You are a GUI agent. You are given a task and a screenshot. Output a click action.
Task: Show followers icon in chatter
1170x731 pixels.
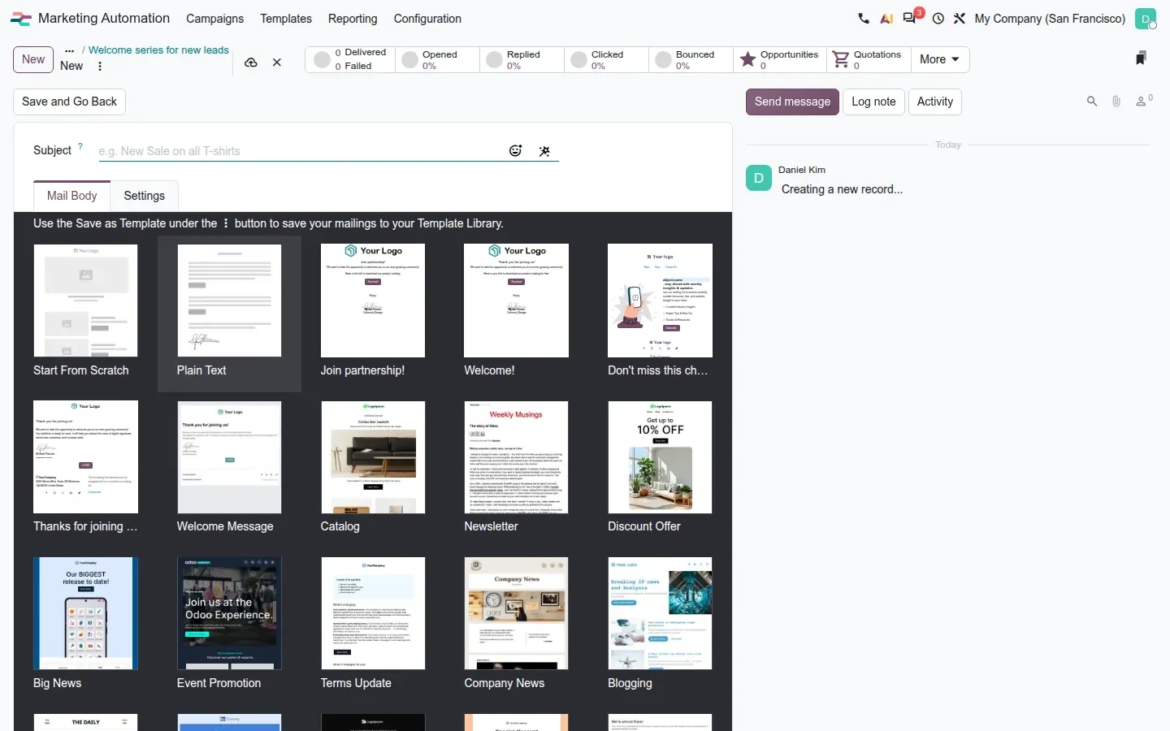(1144, 101)
